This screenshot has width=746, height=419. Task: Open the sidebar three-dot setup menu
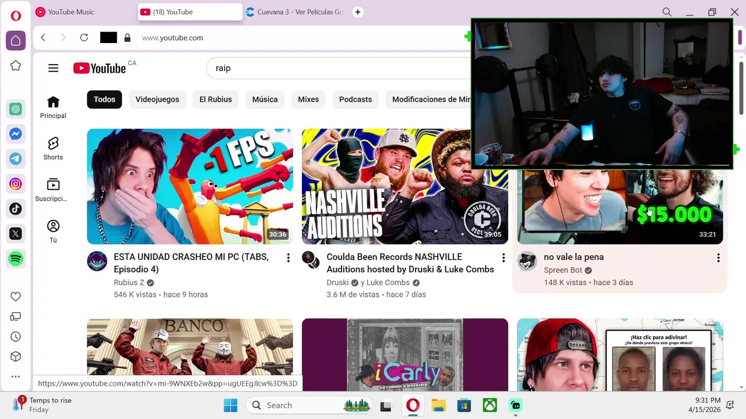(16, 377)
